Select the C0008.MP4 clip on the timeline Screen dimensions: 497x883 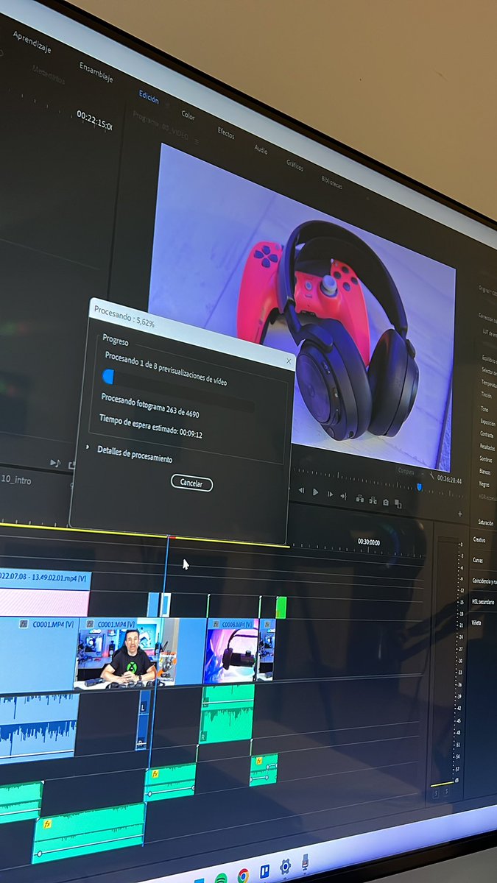click(x=230, y=650)
